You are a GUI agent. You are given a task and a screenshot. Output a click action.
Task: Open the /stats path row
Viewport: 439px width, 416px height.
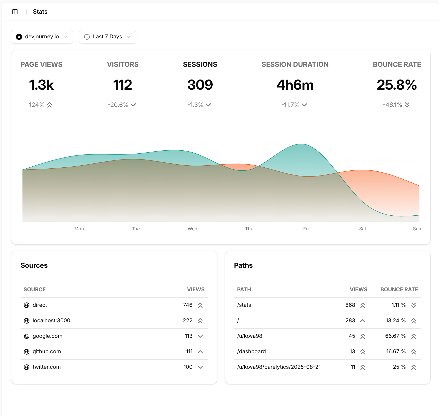pos(244,305)
